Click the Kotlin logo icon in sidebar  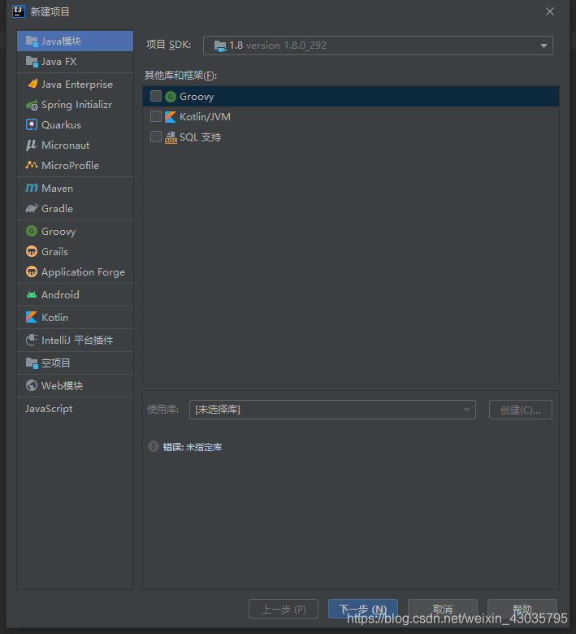pos(32,317)
